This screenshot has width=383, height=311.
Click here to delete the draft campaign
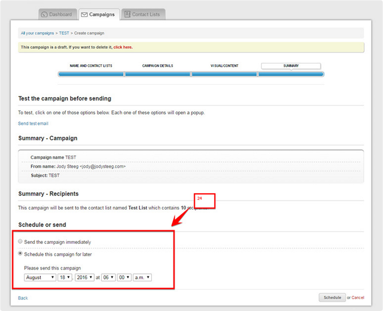123,47
